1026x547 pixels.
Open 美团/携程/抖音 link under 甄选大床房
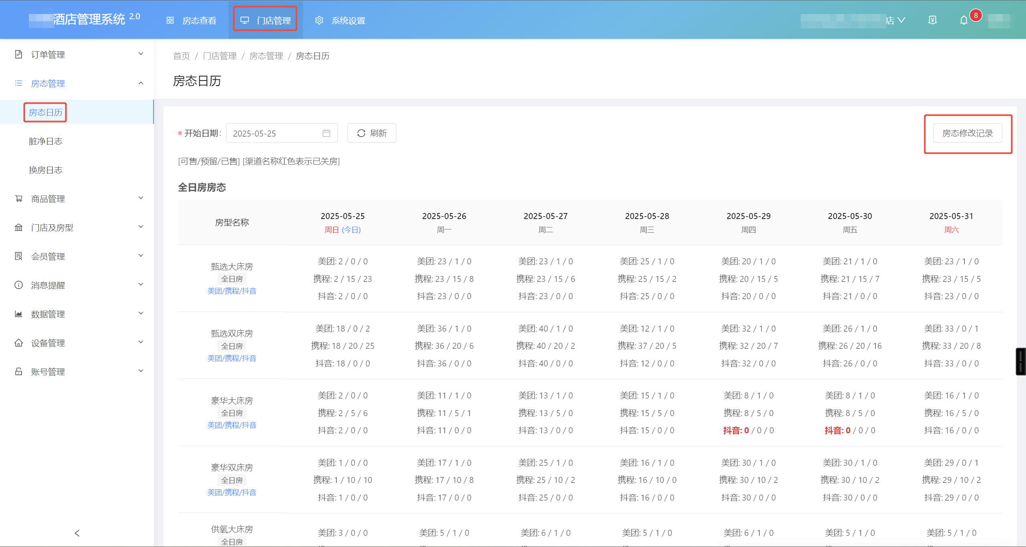click(x=232, y=291)
